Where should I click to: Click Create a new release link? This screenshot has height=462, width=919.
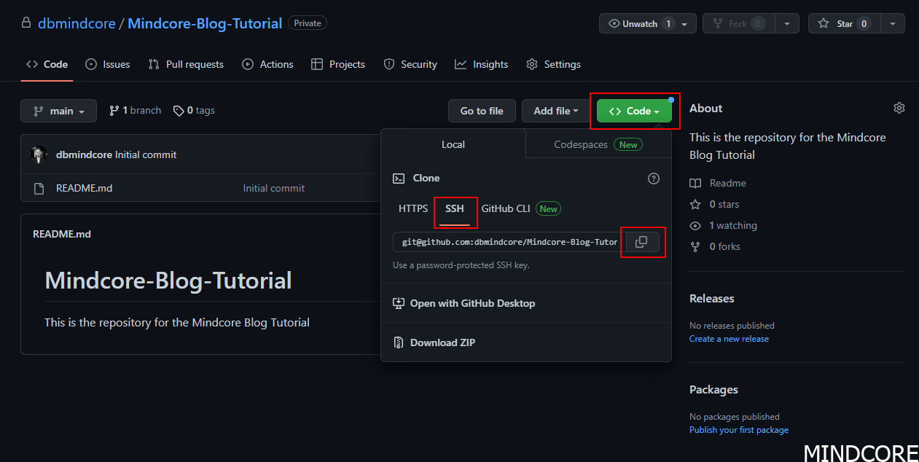729,339
